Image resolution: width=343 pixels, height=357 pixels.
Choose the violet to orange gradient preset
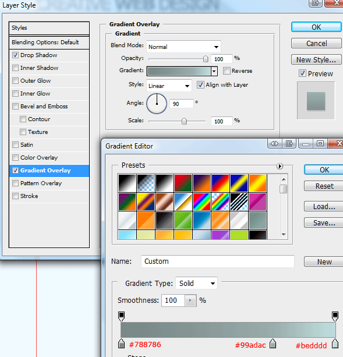201,183
